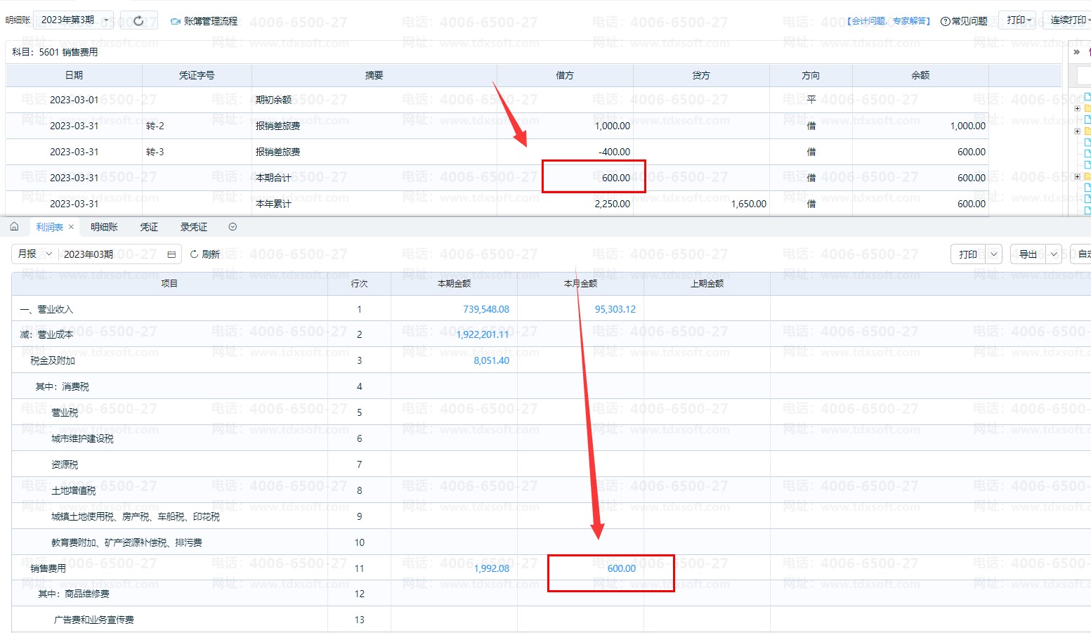1091x633 pixels.
Task: Switch to the 录凭证 tab
Action: (194, 227)
